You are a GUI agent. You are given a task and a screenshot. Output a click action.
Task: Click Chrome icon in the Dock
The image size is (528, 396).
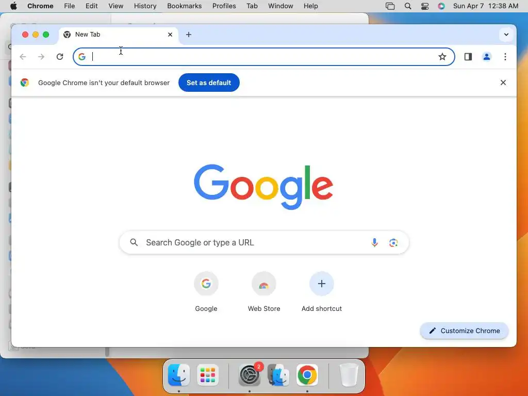pos(307,375)
